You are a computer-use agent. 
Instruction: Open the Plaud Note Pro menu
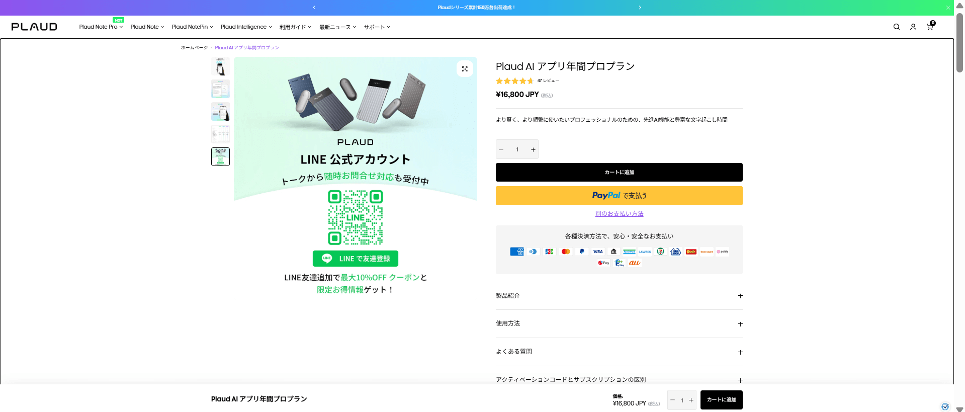tap(101, 27)
